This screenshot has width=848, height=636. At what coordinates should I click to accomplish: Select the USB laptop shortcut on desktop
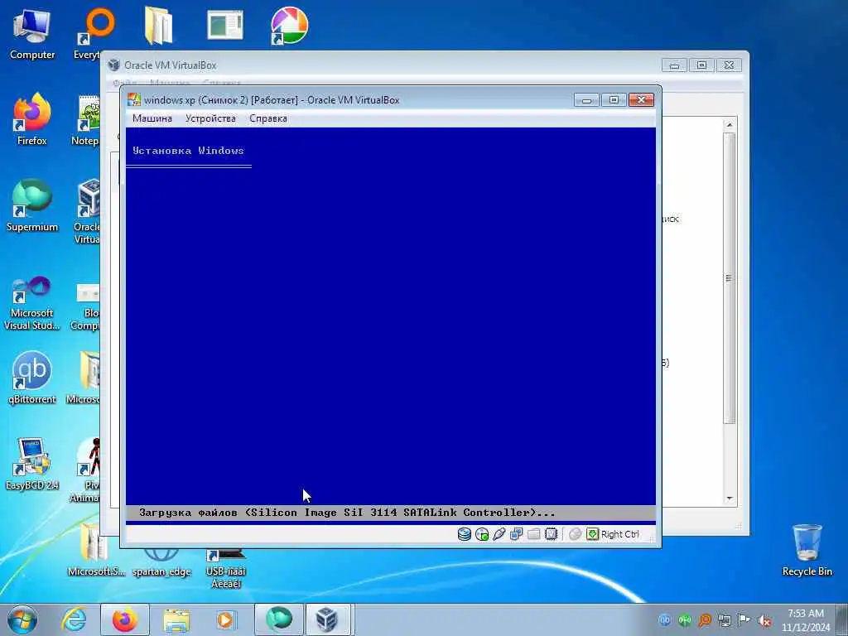click(225, 568)
